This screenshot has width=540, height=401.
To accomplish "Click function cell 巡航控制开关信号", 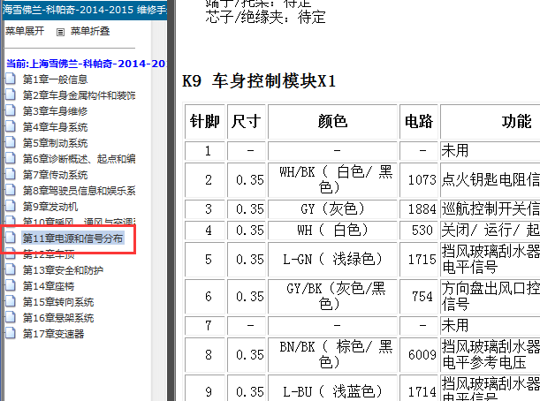I will pyautogui.click(x=491, y=209).
